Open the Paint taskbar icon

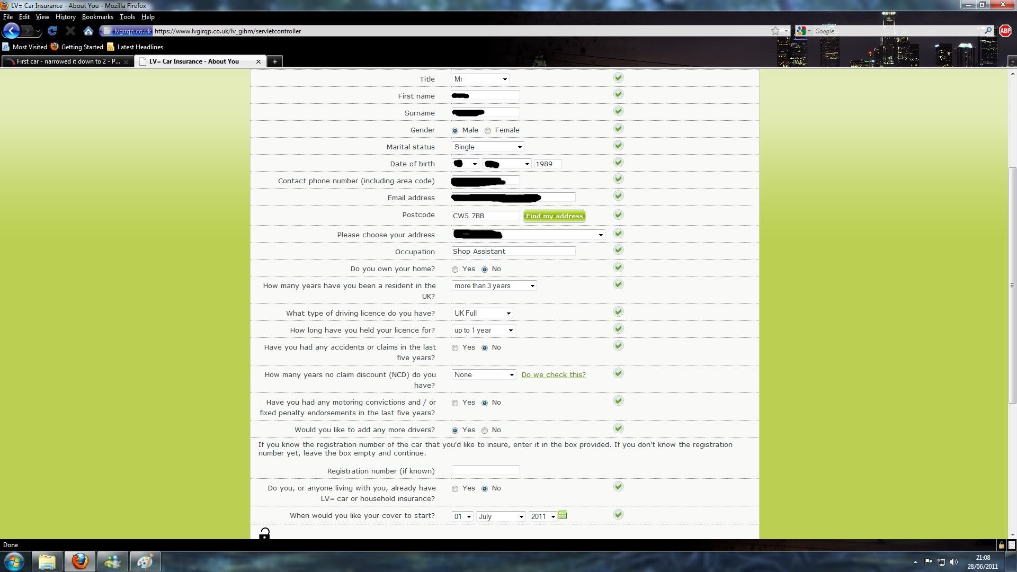145,561
